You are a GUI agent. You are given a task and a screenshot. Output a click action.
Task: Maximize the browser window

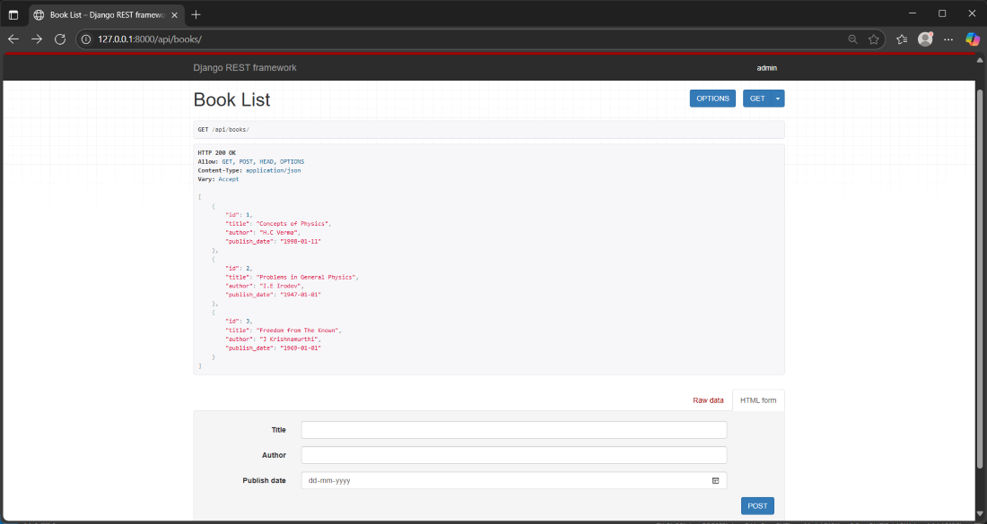tap(942, 13)
